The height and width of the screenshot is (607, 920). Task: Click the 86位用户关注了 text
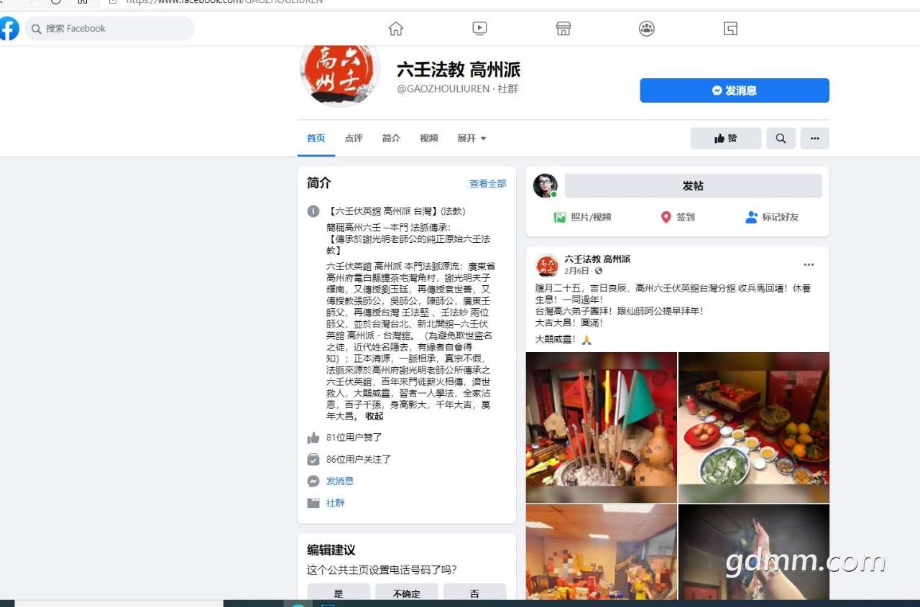[359, 459]
